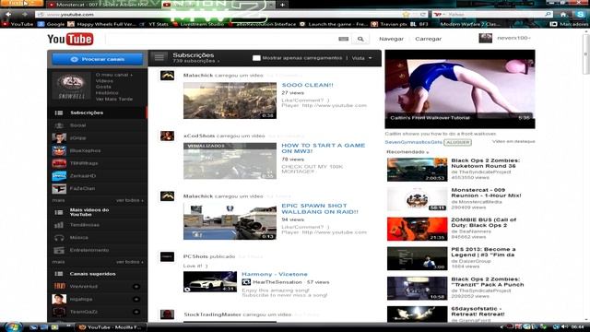This screenshot has width=590, height=332.
Task: Open the YT Stats bookmark
Action: pos(155,24)
